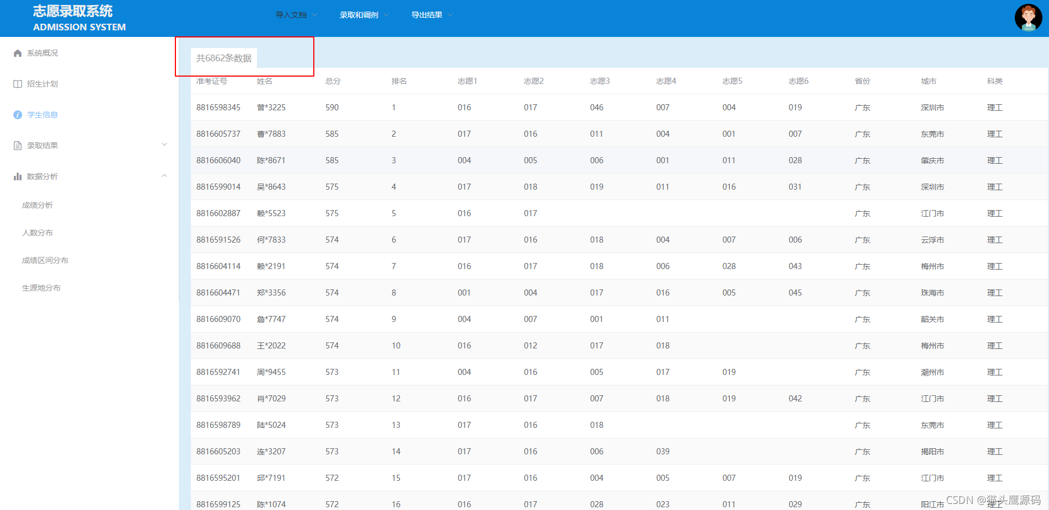Screen dimensions: 1049x510
Task: Open the user avatar in header
Action: (x=1028, y=18)
